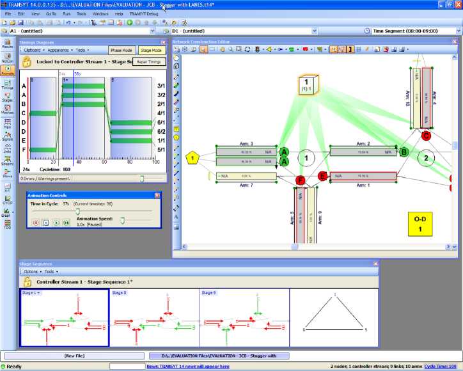This screenshot has width=463, height=371.
Task: Click the Pause animation button
Action: (x=45, y=223)
